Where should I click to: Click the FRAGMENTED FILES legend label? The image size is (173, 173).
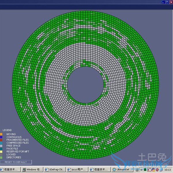(18, 140)
